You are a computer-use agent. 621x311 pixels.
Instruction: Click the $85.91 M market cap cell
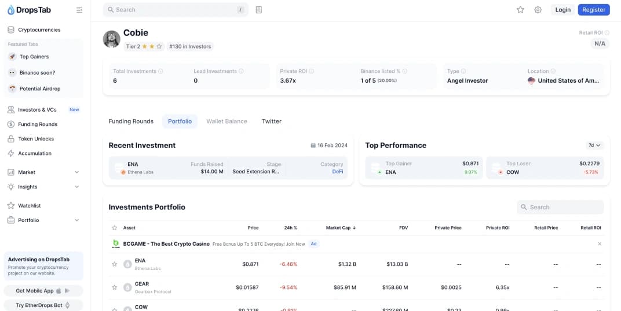coord(345,287)
